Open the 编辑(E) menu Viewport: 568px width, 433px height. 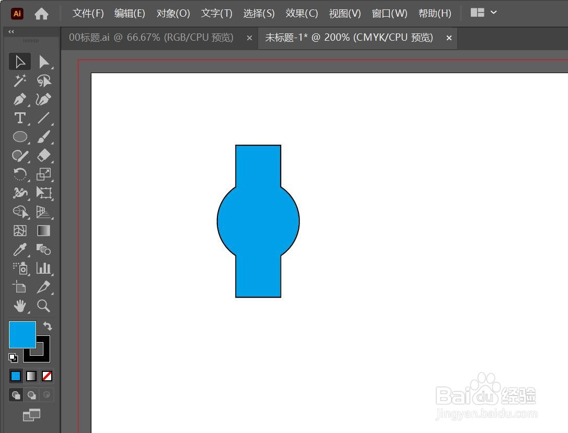(x=130, y=14)
